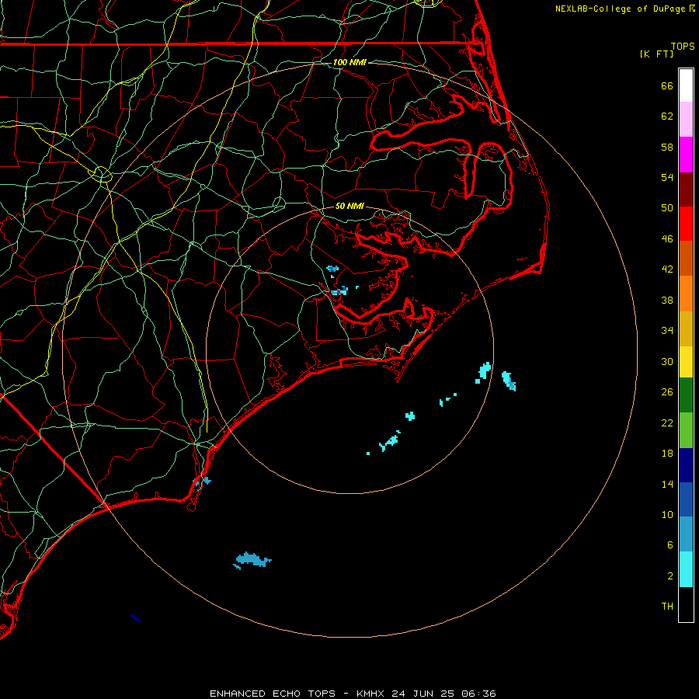Click the legend value '46'
The width and height of the screenshot is (699, 699).
(x=667, y=239)
